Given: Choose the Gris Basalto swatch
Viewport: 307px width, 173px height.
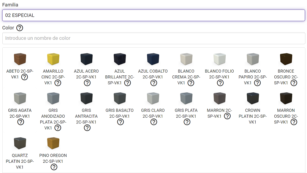Looking at the screenshot, I should pyautogui.click(x=120, y=98).
